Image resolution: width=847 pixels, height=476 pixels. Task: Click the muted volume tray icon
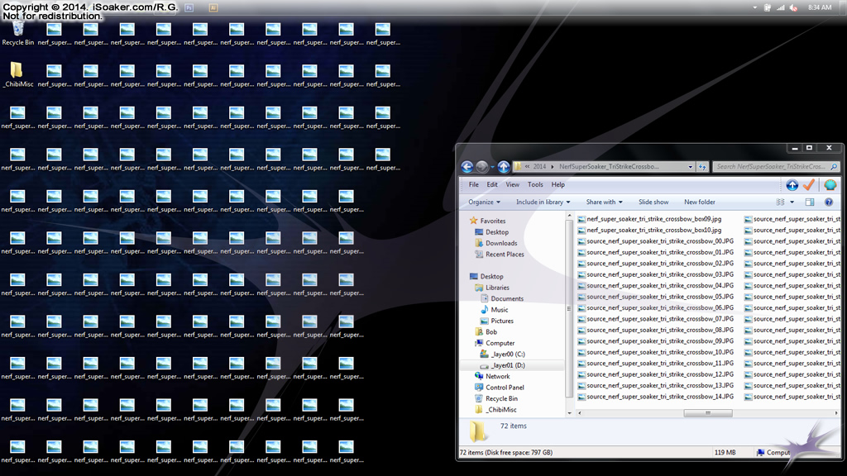tap(793, 7)
